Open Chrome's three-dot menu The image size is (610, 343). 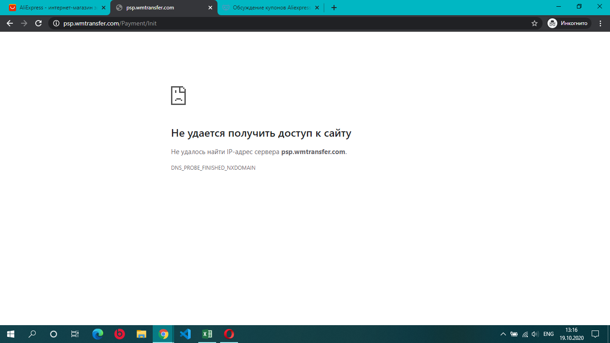point(601,23)
